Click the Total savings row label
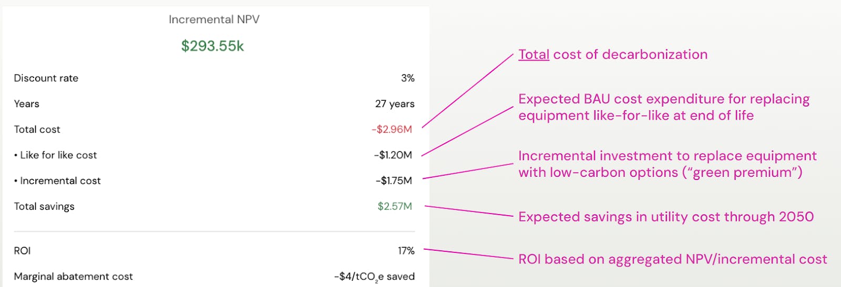This screenshot has height=287, width=841. pos(44,207)
